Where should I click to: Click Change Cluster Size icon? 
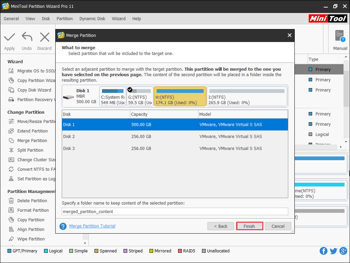[x=11, y=160]
